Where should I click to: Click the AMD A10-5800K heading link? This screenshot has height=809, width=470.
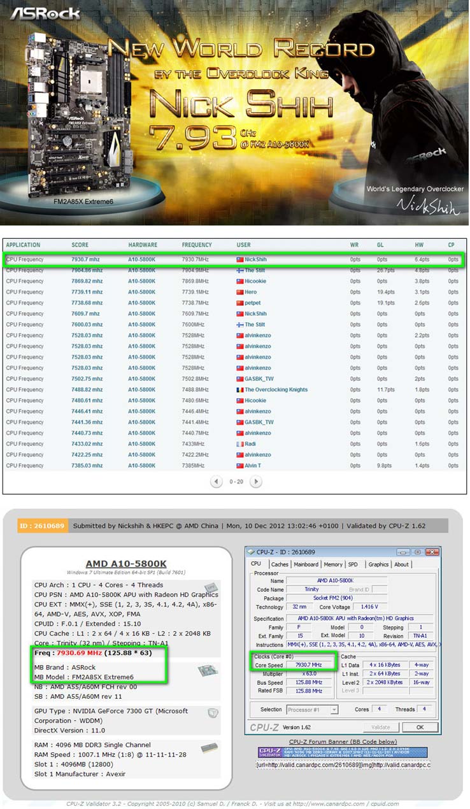click(126, 564)
